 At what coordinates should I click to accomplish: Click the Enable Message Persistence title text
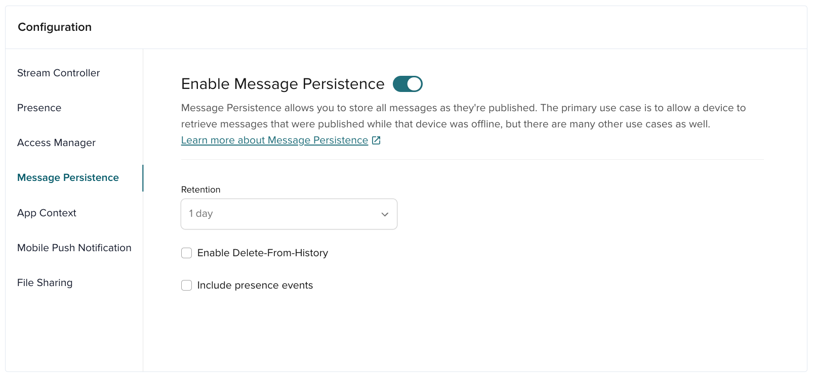coord(282,84)
